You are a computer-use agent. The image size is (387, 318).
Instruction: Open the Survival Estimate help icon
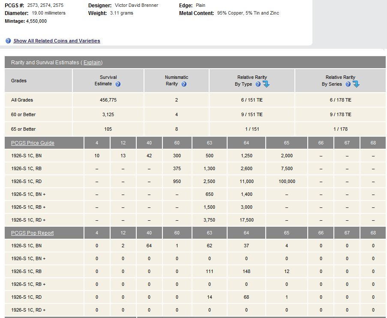pyautogui.click(x=118, y=84)
